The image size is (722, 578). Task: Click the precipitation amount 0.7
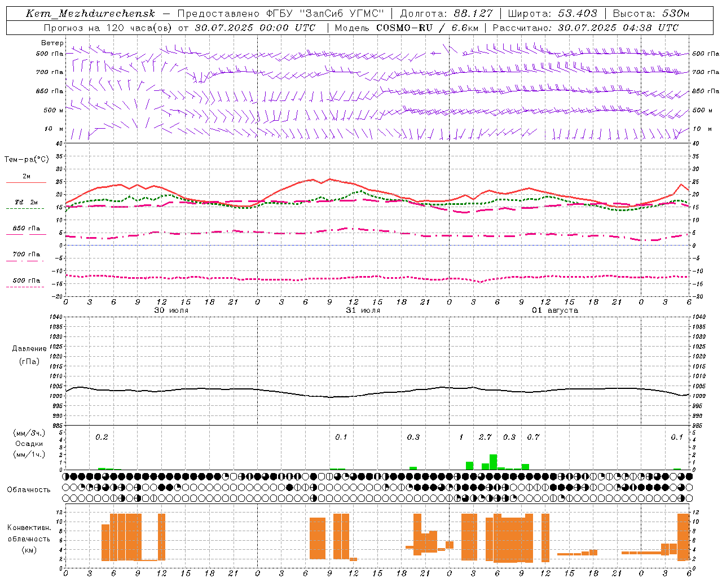[x=533, y=437]
